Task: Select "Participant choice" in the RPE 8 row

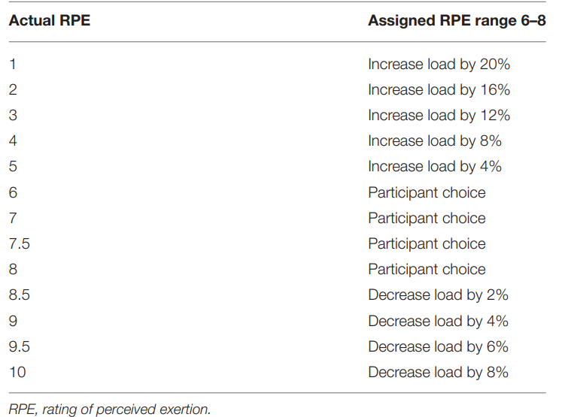Action: (427, 270)
